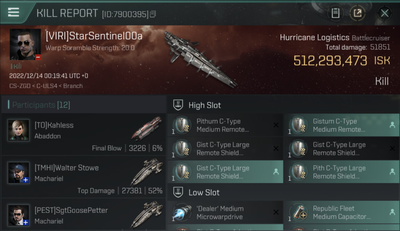Click the Hurricane Logistics ship name
Image resolution: width=400 pixels, height=231 pixels.
(314, 38)
